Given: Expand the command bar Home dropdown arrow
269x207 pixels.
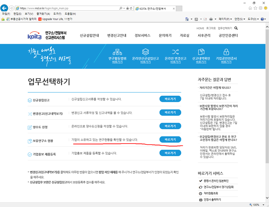Looking at the screenshot, I should pyautogui.click(x=192, y=19).
